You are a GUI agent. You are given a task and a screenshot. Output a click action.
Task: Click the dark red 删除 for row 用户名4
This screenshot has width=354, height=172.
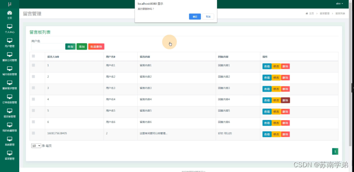pos(286,100)
